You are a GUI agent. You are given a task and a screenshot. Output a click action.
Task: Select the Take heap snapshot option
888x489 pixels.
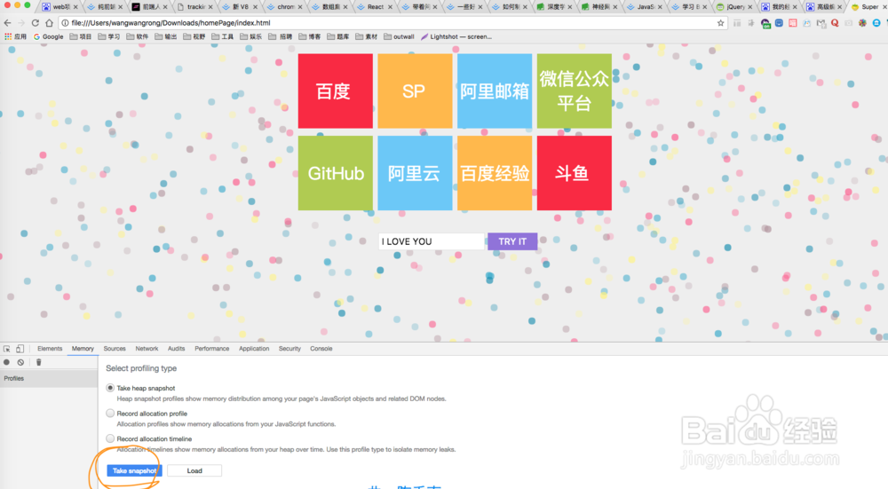[x=110, y=388]
